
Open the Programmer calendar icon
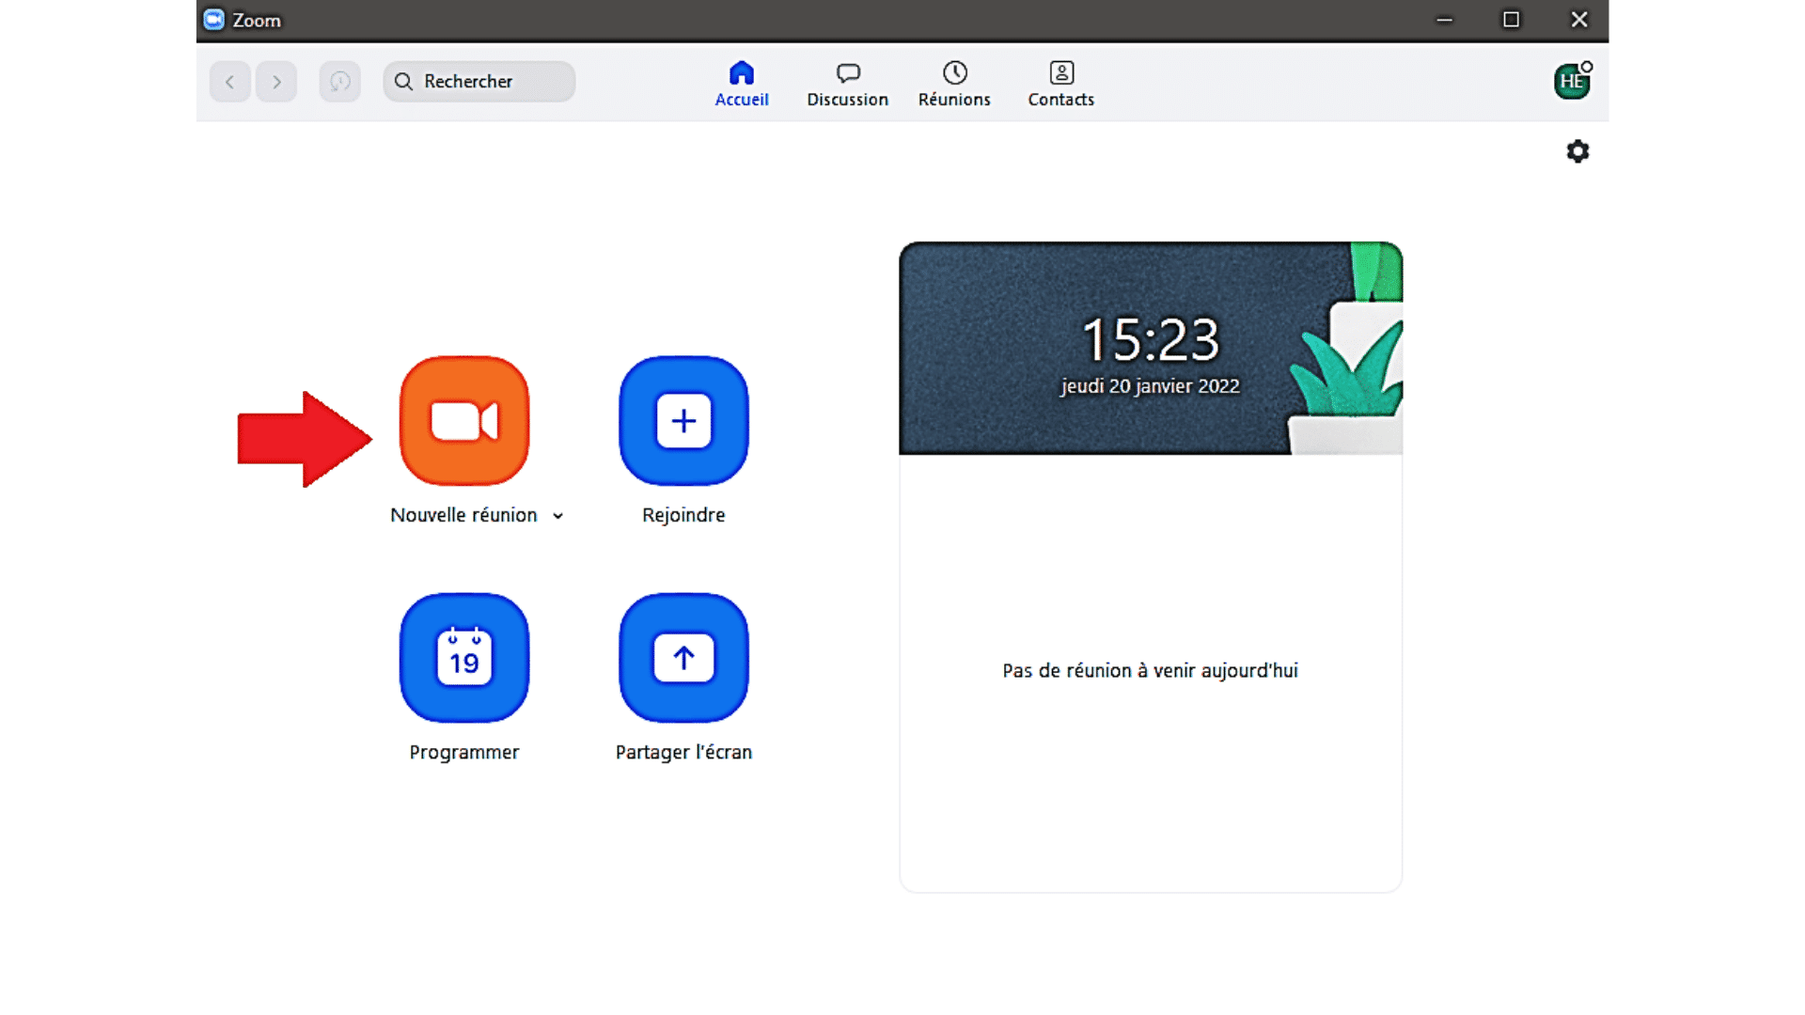(x=464, y=657)
